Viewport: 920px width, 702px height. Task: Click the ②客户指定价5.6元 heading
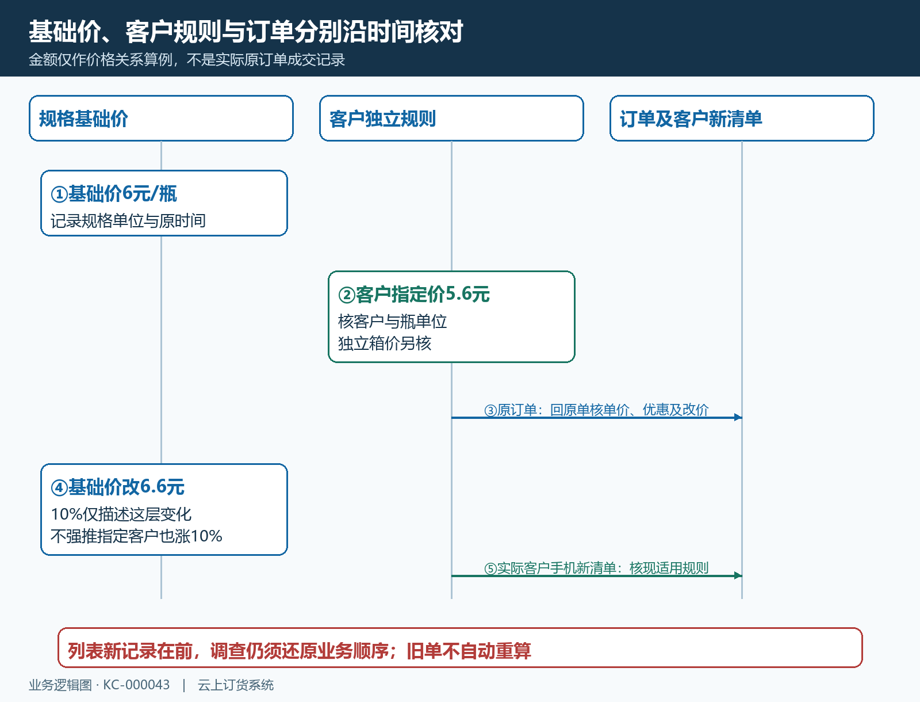click(x=414, y=295)
